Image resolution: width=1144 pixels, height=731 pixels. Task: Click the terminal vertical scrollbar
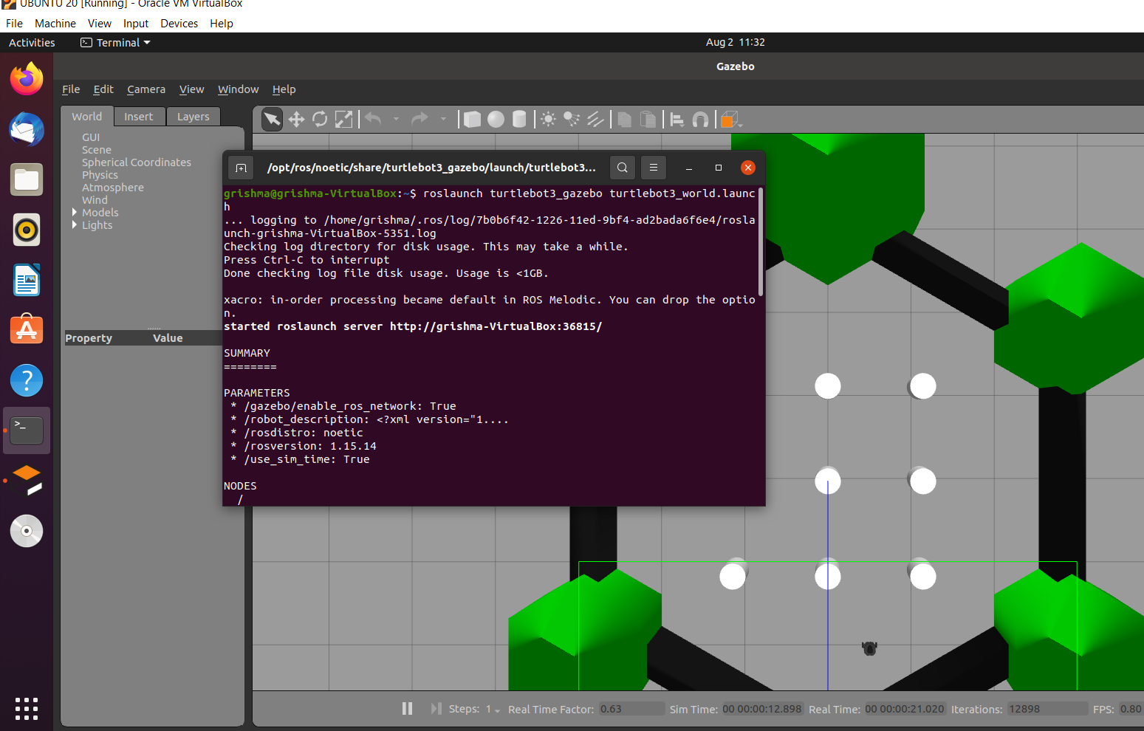tap(761, 241)
